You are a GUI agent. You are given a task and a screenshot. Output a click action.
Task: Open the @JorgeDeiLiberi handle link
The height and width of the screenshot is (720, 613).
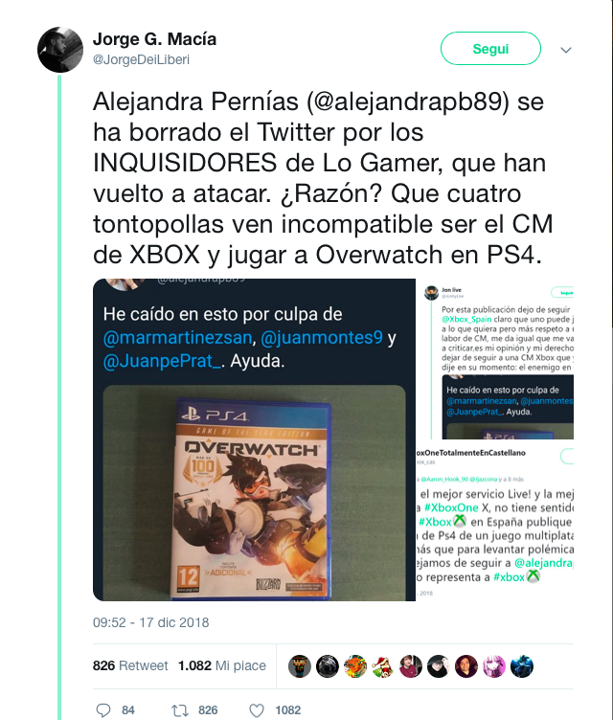coord(141,59)
